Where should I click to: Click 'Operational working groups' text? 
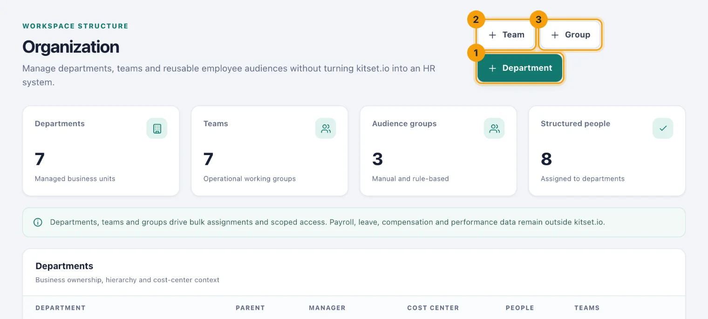tap(250, 179)
